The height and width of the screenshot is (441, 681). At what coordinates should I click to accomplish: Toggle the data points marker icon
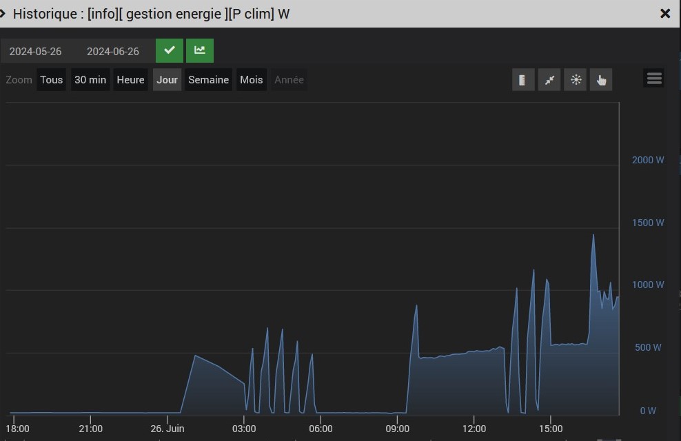coord(575,80)
